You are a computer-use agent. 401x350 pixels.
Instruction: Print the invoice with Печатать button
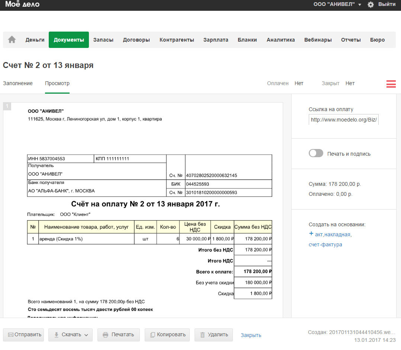(x=118, y=334)
